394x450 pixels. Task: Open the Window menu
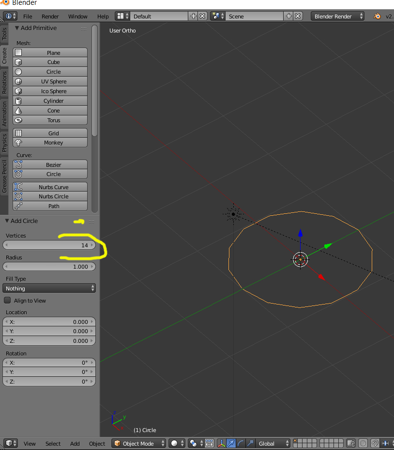[x=77, y=16]
